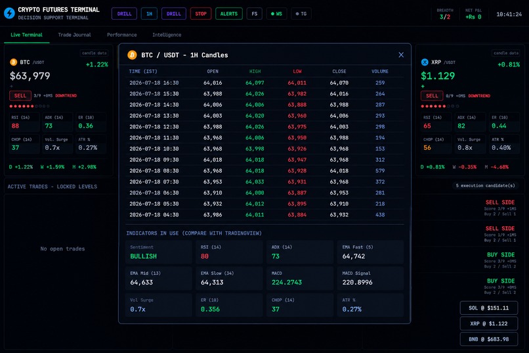Click the 5 execution candidate(s) badge
Screen dimensions: 529x353
pyautogui.click(x=485, y=185)
